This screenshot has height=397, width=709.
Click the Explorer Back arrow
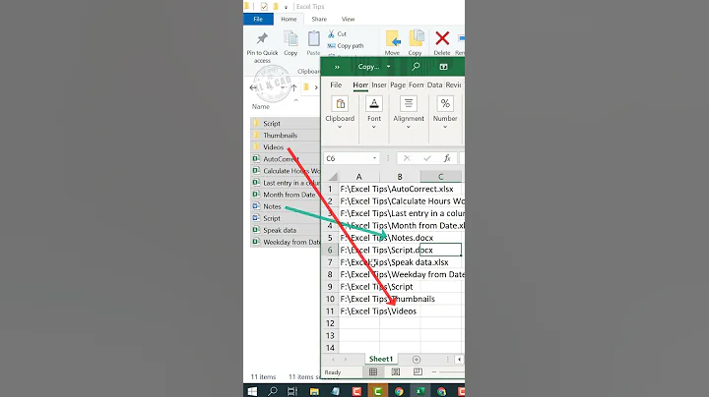tap(253, 87)
